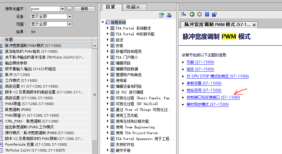Add current page to favorites icon
The height and width of the screenshot is (154, 282).
tap(214, 14)
